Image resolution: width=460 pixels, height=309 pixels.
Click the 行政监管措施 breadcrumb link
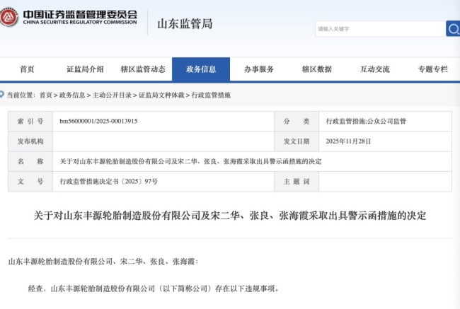tap(212, 95)
